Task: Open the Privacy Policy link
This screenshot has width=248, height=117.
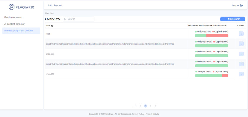Action: 138,114
